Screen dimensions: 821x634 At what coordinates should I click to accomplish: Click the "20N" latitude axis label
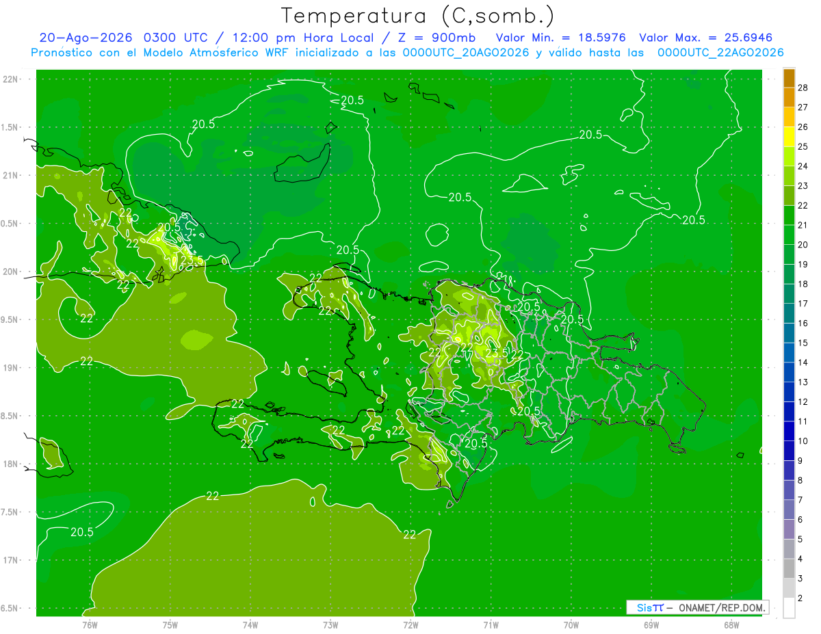coord(10,272)
